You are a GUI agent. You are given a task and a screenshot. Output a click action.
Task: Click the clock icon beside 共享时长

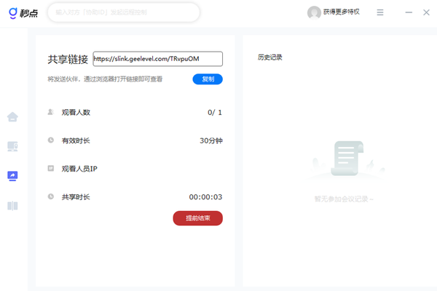50,196
